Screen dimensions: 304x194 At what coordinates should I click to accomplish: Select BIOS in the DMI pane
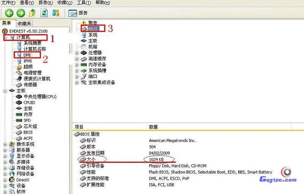[93, 29]
